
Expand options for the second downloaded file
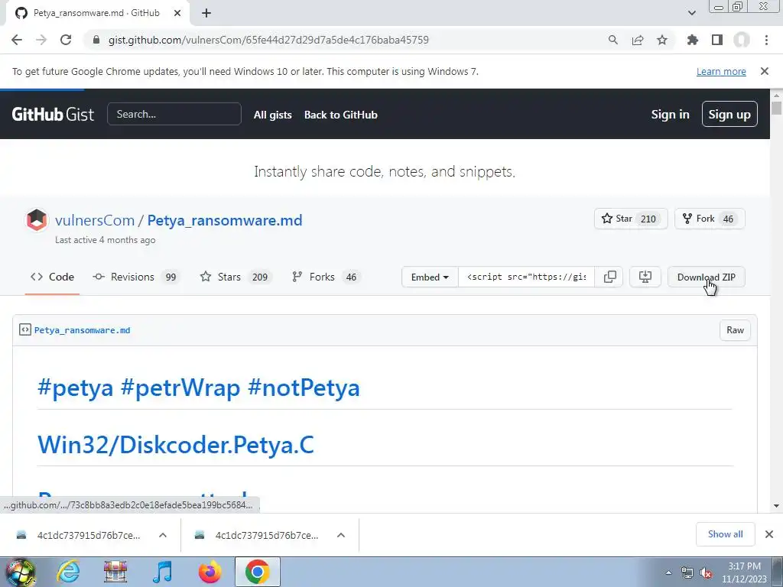341,535
